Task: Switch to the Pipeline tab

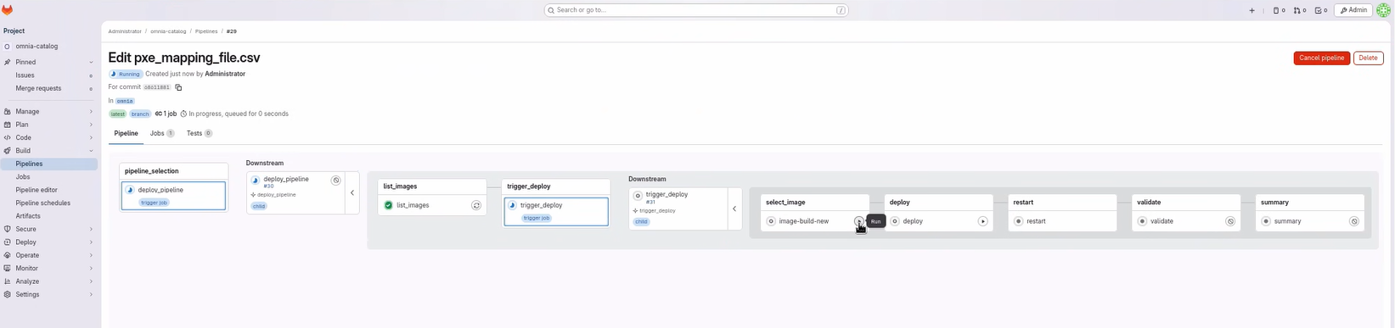Action: coord(126,133)
